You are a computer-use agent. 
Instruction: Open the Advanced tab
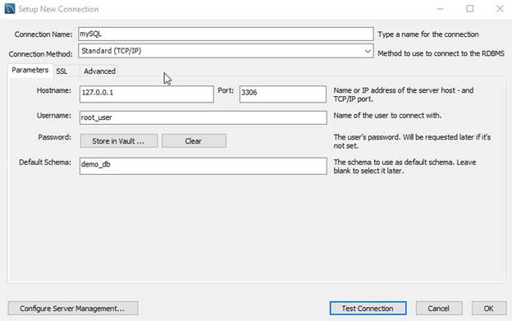pos(99,71)
